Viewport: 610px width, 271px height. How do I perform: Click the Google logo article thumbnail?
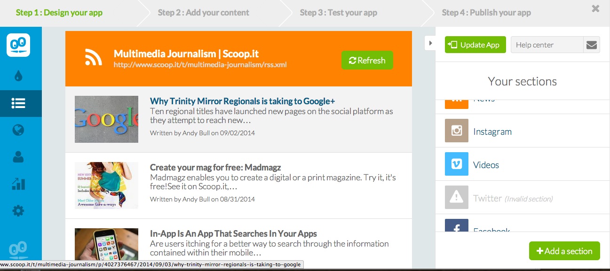point(106,119)
